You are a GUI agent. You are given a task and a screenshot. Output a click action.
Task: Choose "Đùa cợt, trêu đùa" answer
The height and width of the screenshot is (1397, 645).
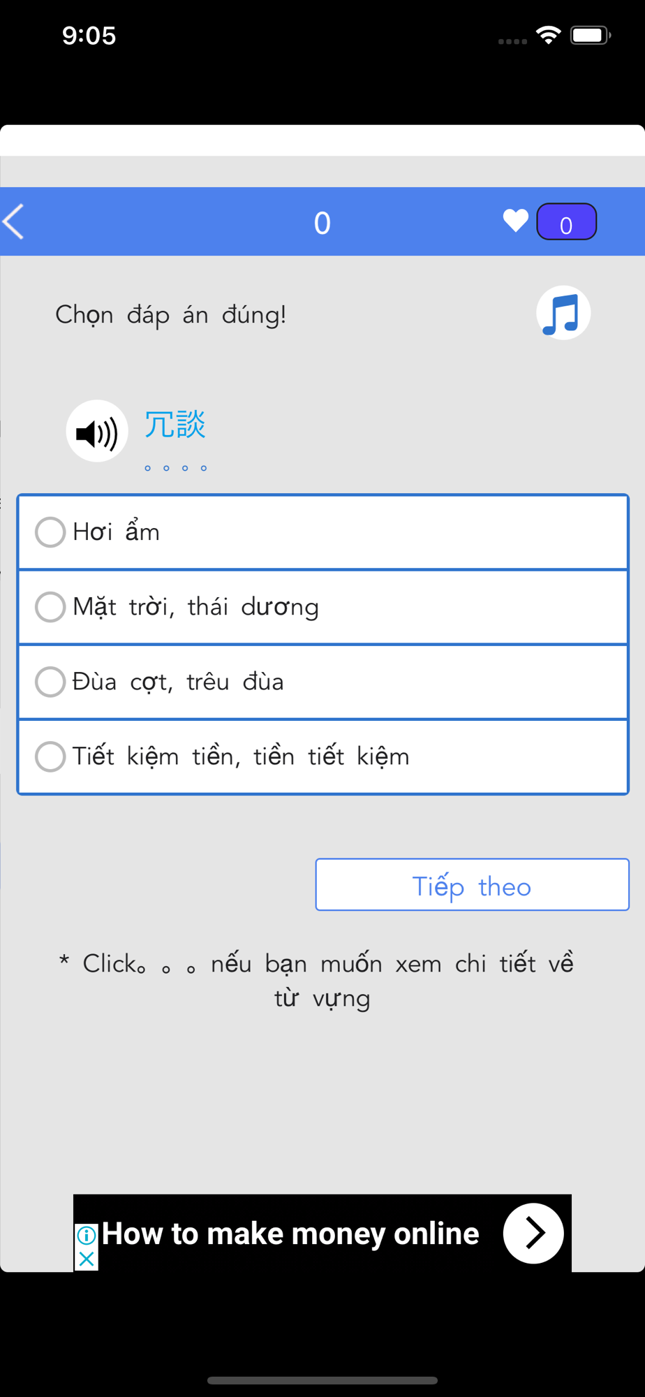[323, 682]
